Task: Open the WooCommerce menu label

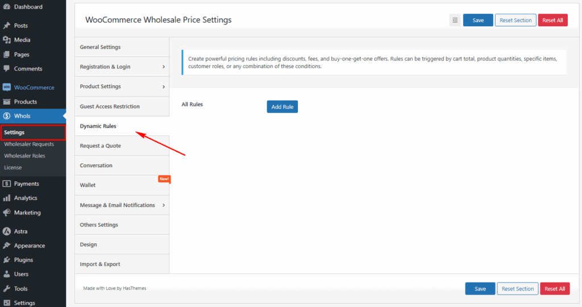Action: 34,87
